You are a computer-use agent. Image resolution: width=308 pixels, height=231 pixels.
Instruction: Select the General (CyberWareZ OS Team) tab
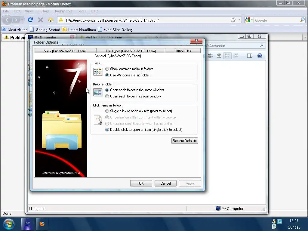(x=118, y=56)
